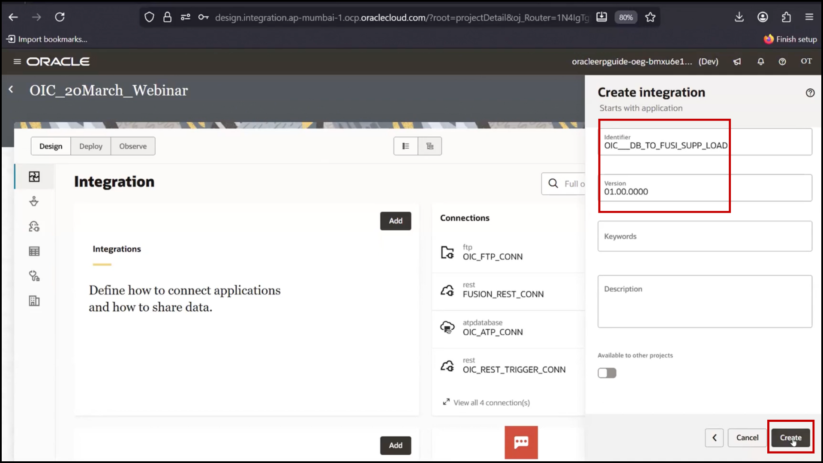Open site permissions icon in address bar
Image resolution: width=823 pixels, height=463 pixels.
coord(185,17)
